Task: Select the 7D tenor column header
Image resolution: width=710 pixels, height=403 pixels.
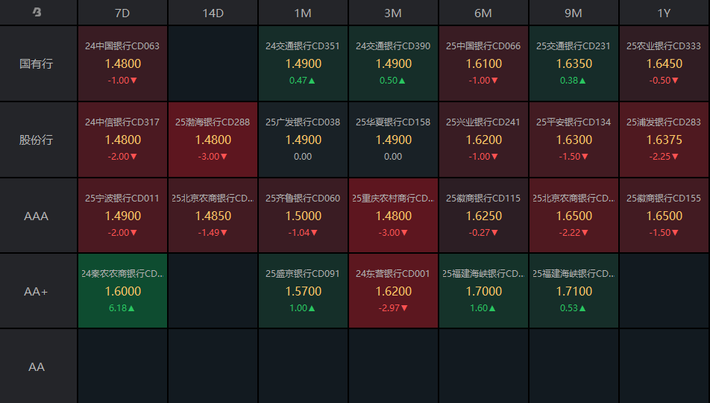Action: 122,13
